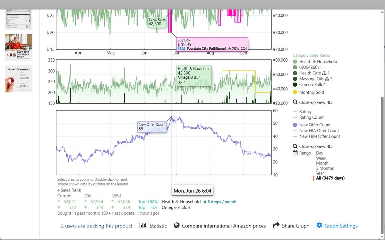Open the Calanus Oil Omega-3 thumbnail

tap(19, 79)
